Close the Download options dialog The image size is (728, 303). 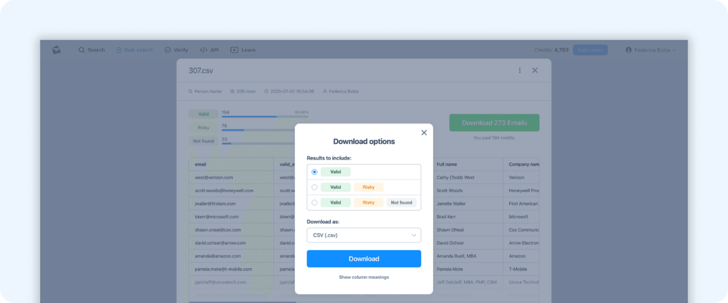424,133
